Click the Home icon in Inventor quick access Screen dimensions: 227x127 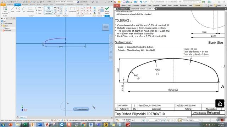pyautogui.click(x=24, y=2)
